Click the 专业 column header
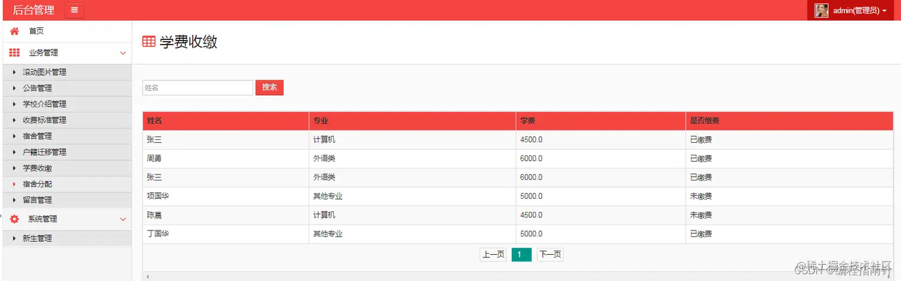Screen dimensions: 901x281 [412, 121]
